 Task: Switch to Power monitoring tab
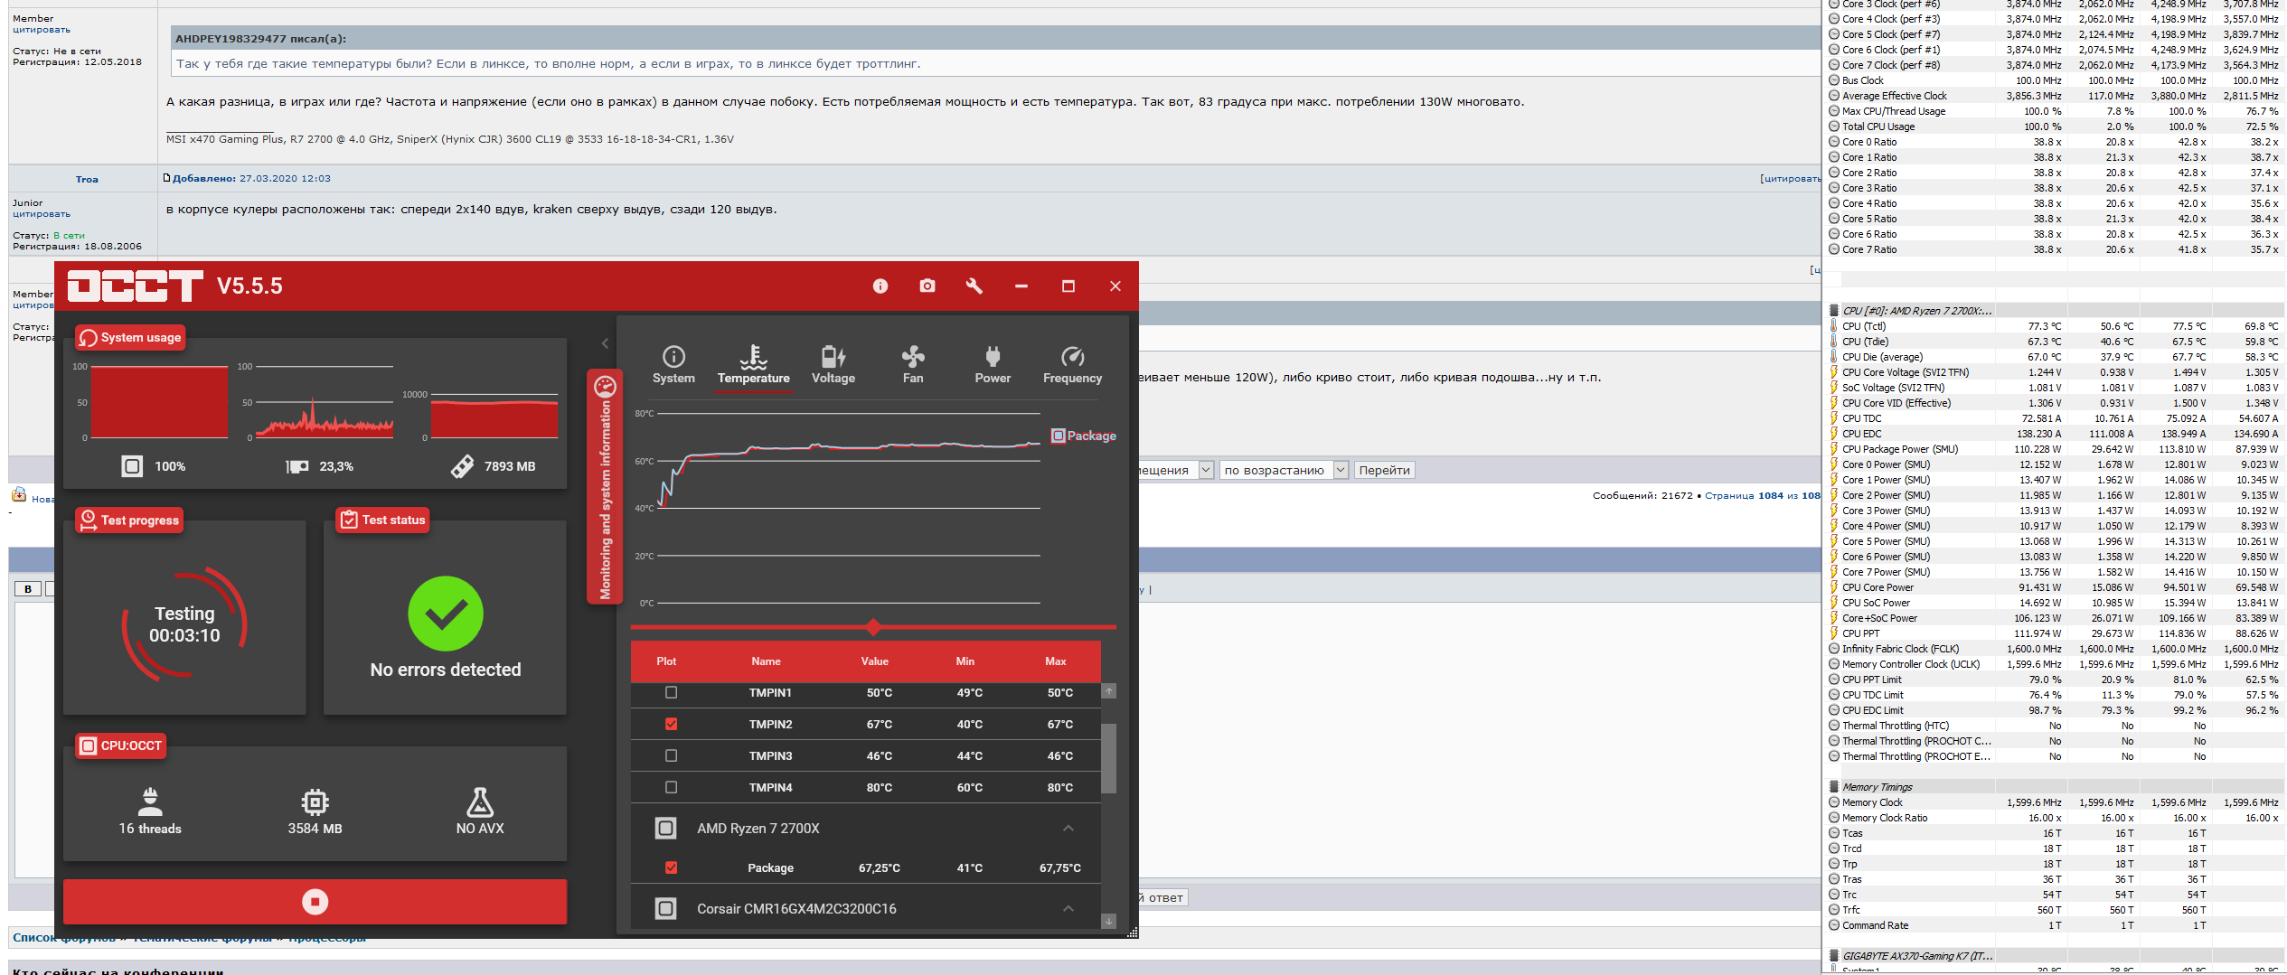993,365
